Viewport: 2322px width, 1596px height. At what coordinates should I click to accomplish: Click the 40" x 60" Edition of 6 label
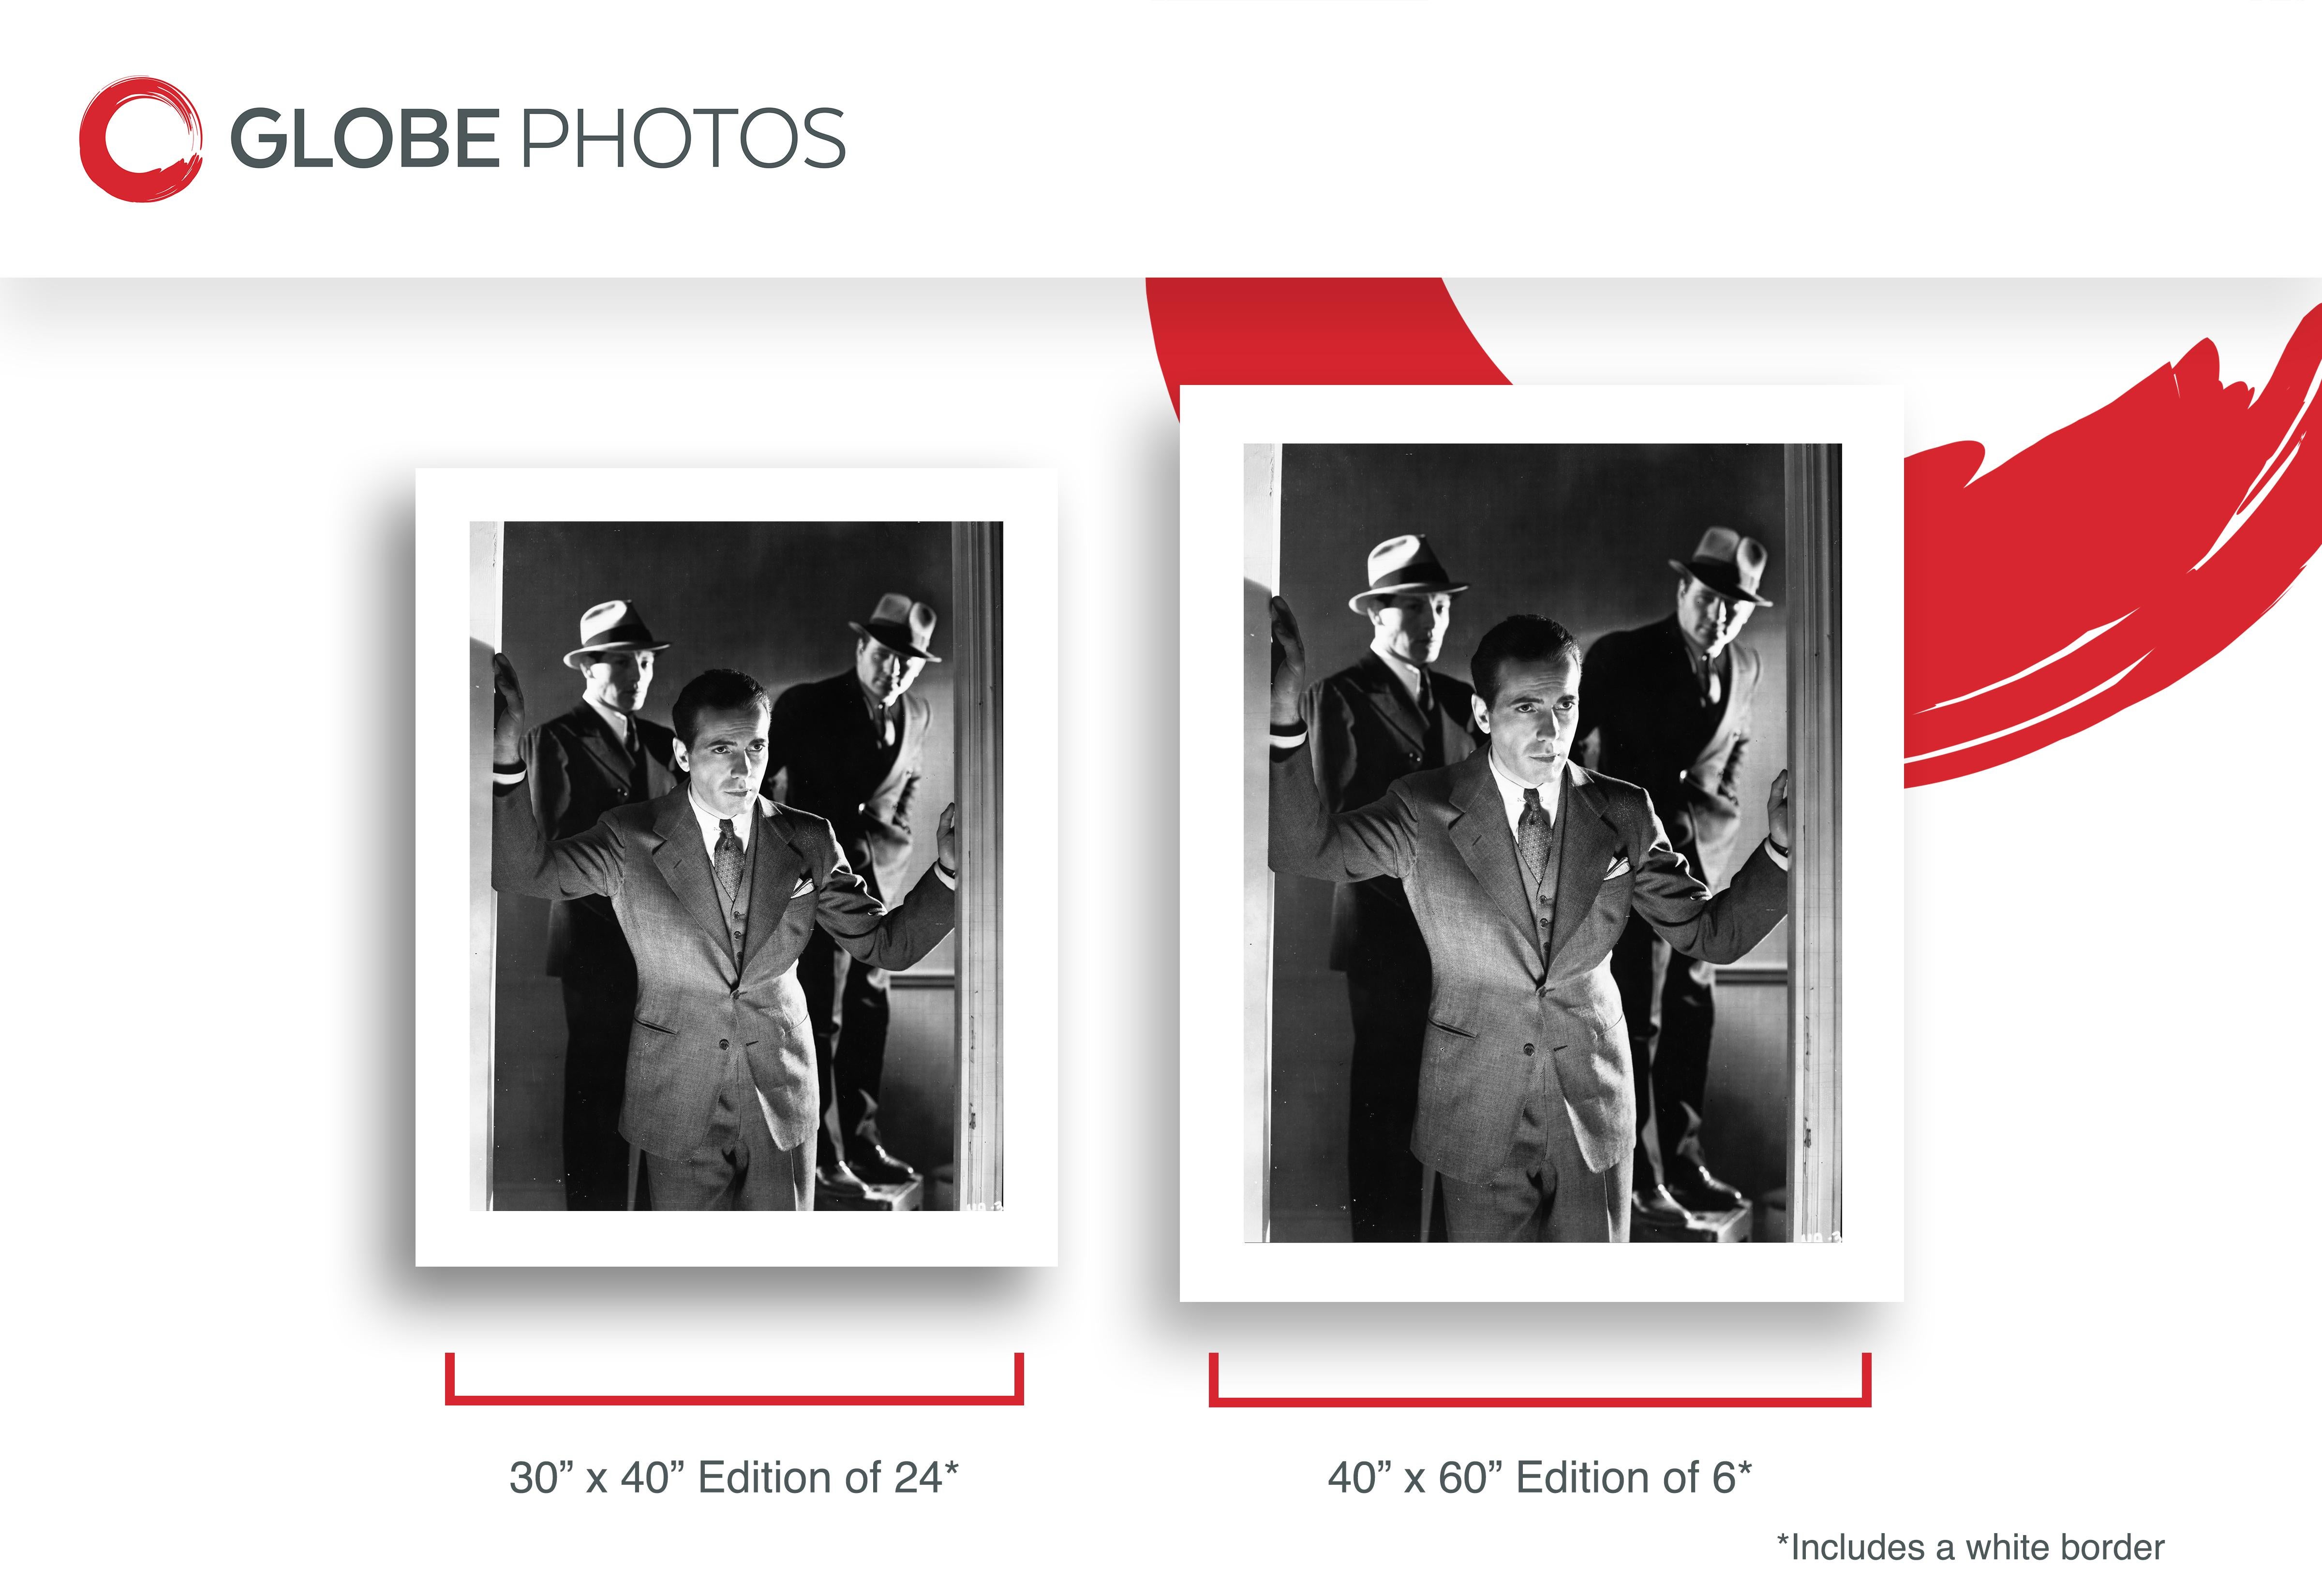coord(1540,1477)
